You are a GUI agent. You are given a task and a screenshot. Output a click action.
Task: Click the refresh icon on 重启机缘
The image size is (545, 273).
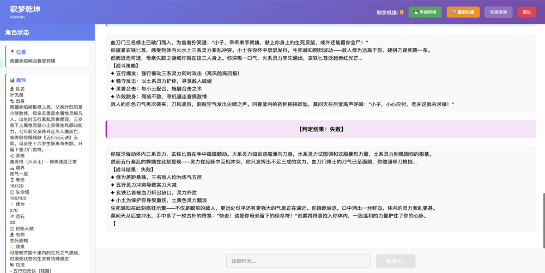tap(454, 12)
